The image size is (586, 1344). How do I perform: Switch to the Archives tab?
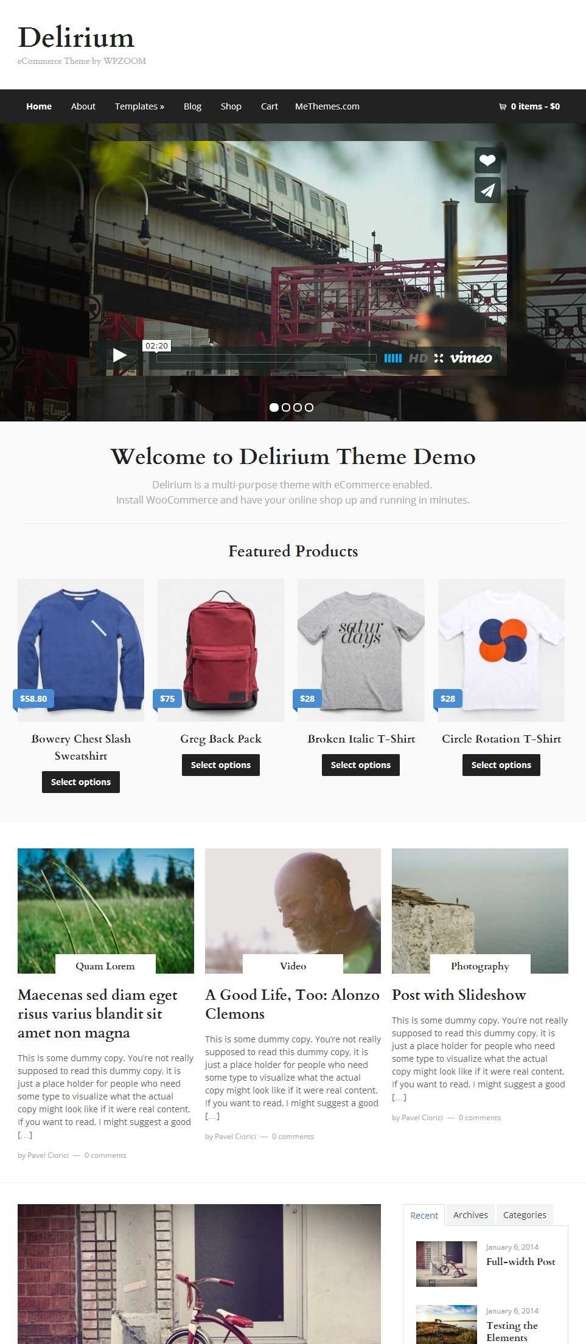[470, 1215]
